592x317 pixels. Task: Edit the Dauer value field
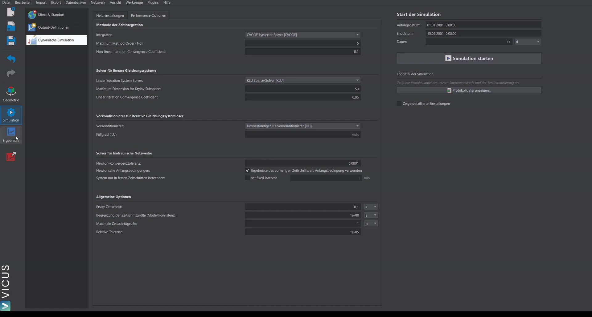(x=469, y=42)
